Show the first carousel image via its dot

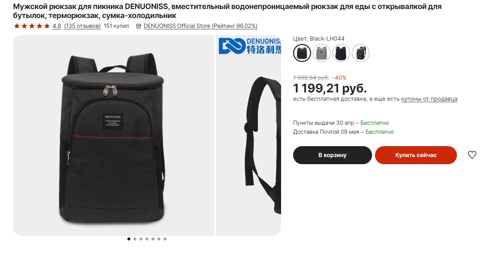pyautogui.click(x=129, y=239)
